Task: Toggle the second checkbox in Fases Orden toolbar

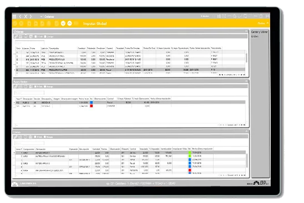Action: [45, 87]
